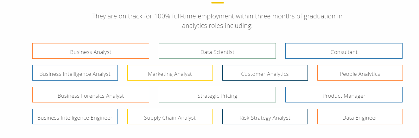Click the People Analytics box
The image size is (419, 138).
click(x=360, y=73)
